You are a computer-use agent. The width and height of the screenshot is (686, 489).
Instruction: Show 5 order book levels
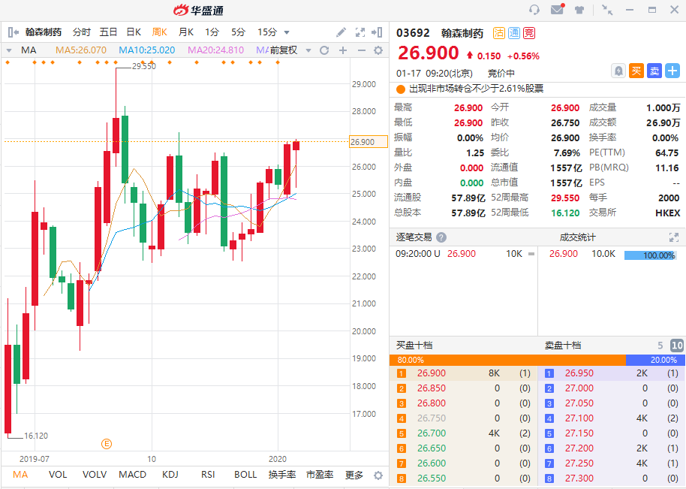(x=660, y=346)
